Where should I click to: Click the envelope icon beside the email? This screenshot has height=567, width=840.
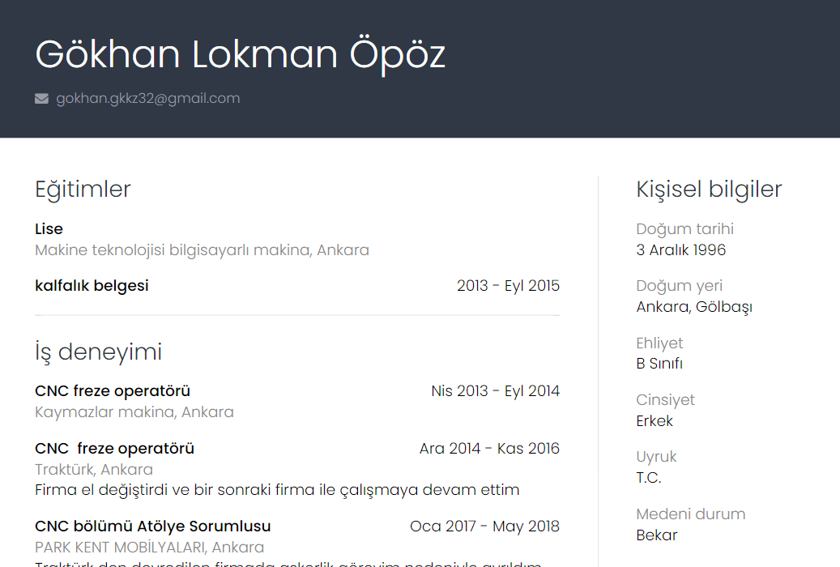click(x=42, y=99)
